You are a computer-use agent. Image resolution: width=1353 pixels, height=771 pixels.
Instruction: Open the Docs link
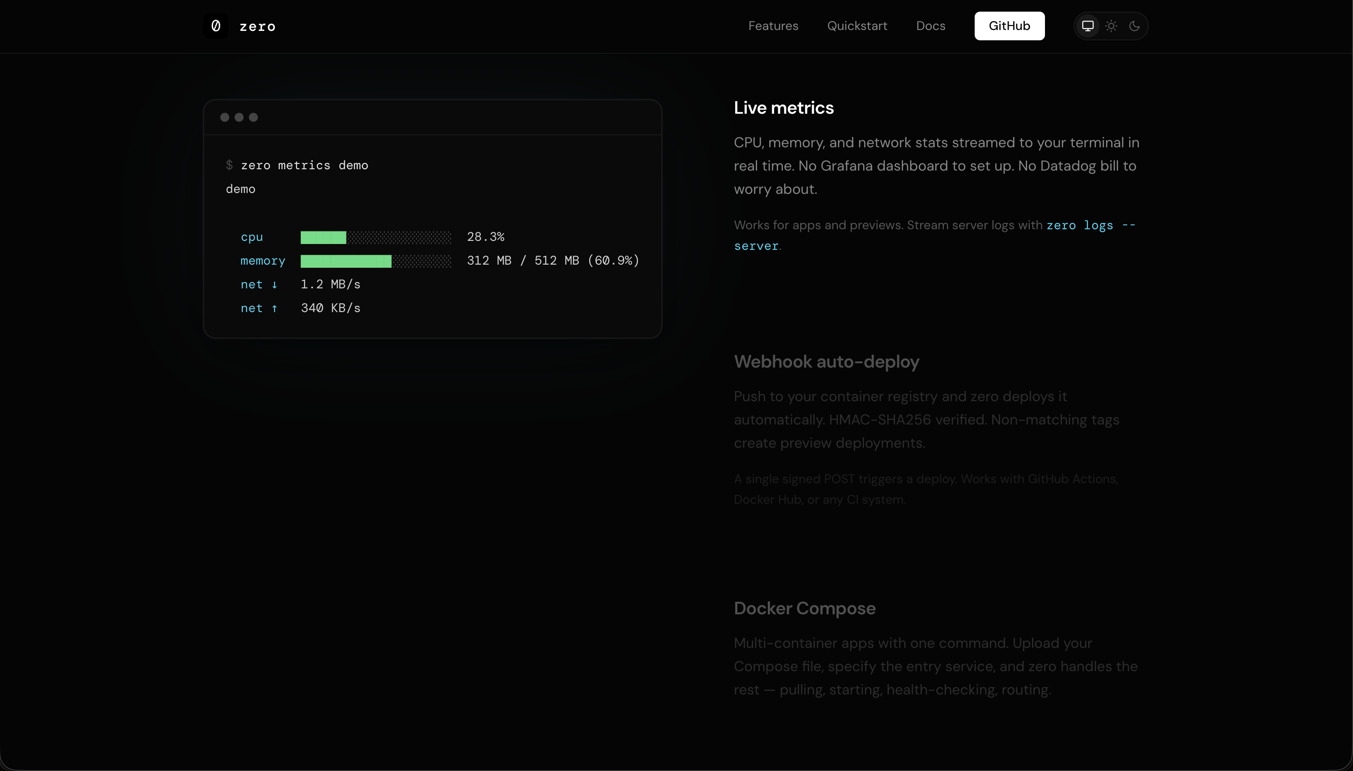coord(931,26)
